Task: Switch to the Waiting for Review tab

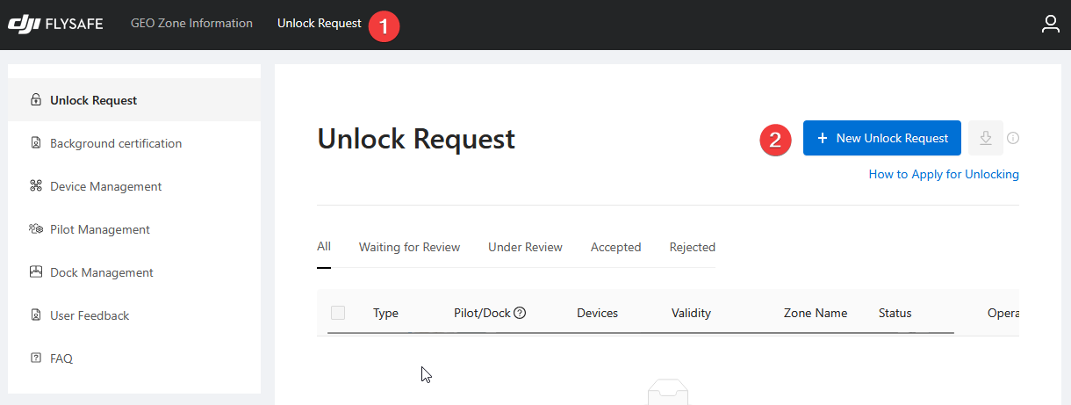Action: [409, 247]
